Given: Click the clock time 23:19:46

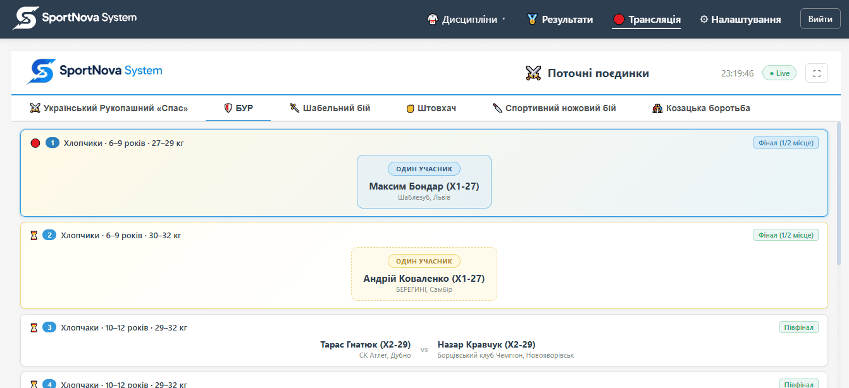Looking at the screenshot, I should pos(737,73).
